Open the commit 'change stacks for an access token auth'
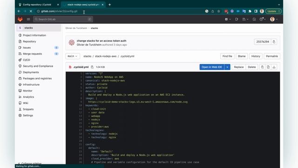This screenshot has width=298, height=168. tap(102, 41)
